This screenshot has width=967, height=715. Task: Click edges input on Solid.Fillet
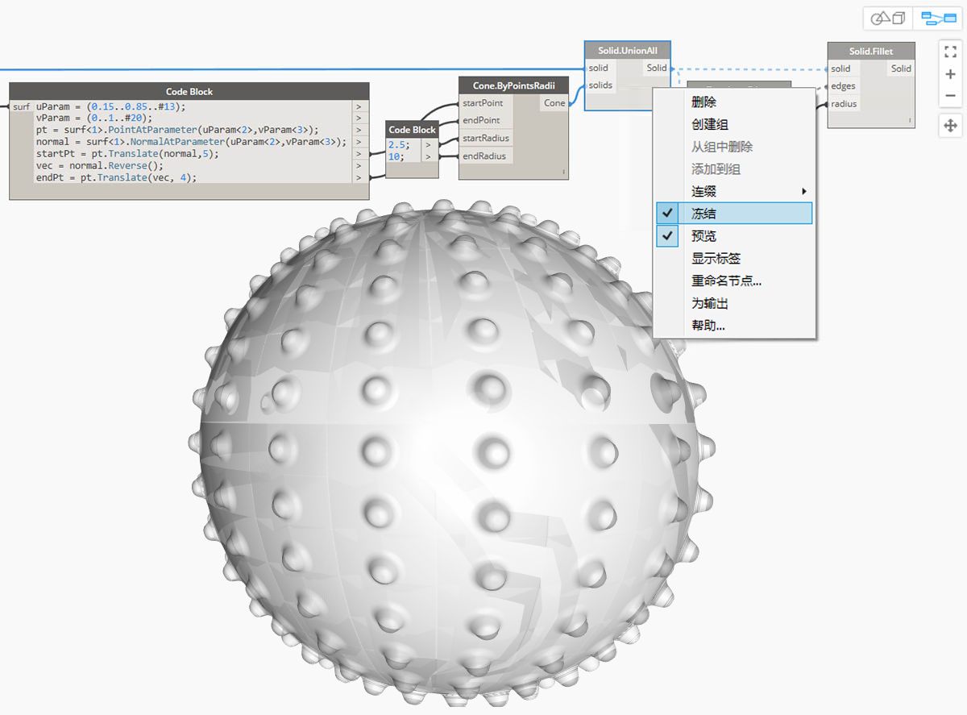(843, 86)
